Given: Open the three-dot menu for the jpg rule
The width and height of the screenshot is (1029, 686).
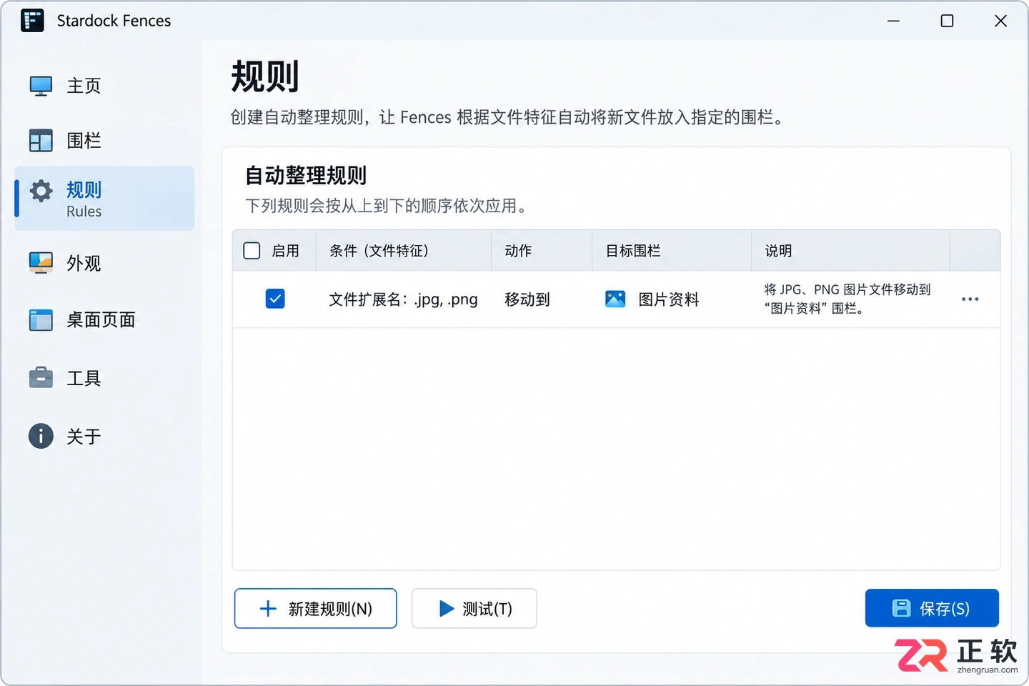Looking at the screenshot, I should point(970,299).
